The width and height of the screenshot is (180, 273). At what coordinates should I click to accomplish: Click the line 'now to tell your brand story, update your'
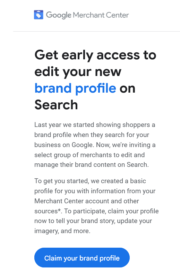pos(93,221)
